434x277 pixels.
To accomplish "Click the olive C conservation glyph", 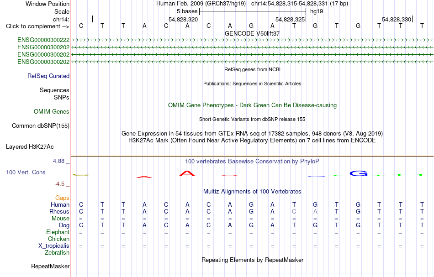I will click(81, 175).
